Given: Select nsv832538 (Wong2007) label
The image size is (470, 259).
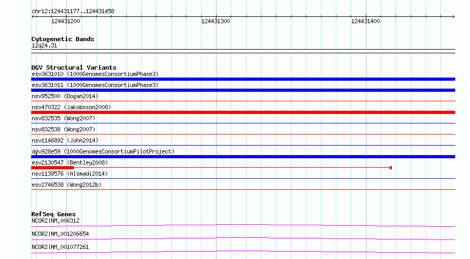Looking at the screenshot, I should pyautogui.click(x=63, y=129).
